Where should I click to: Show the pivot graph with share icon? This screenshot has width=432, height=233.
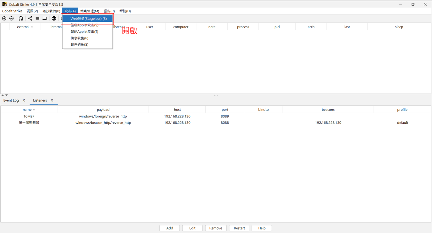tap(30, 19)
